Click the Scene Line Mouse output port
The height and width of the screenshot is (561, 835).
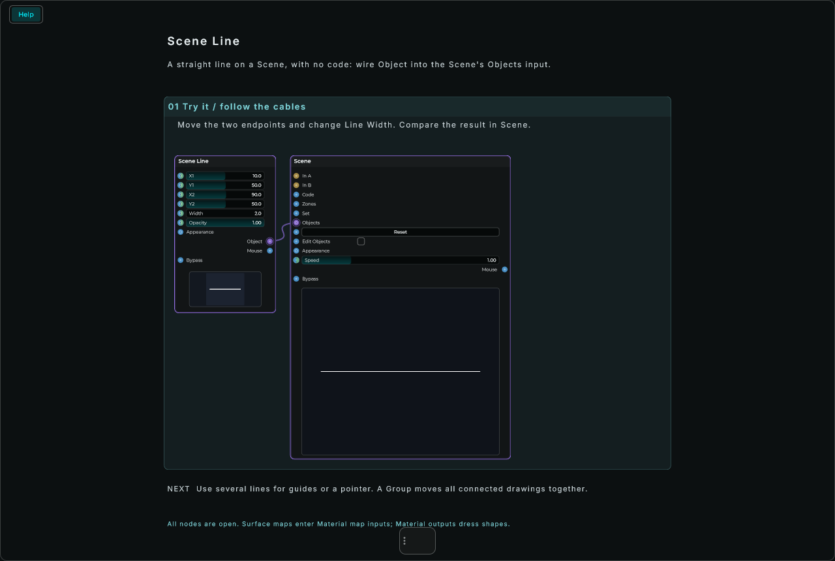[270, 250]
